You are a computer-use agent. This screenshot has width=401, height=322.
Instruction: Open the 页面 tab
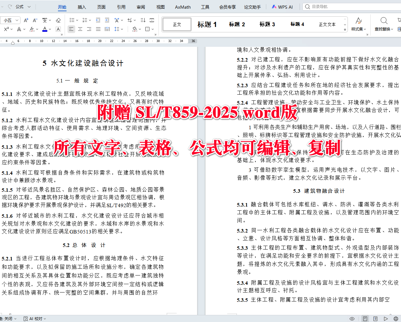(x=101, y=7)
